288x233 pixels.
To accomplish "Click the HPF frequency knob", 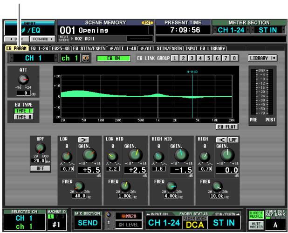I will tap(40, 148).
